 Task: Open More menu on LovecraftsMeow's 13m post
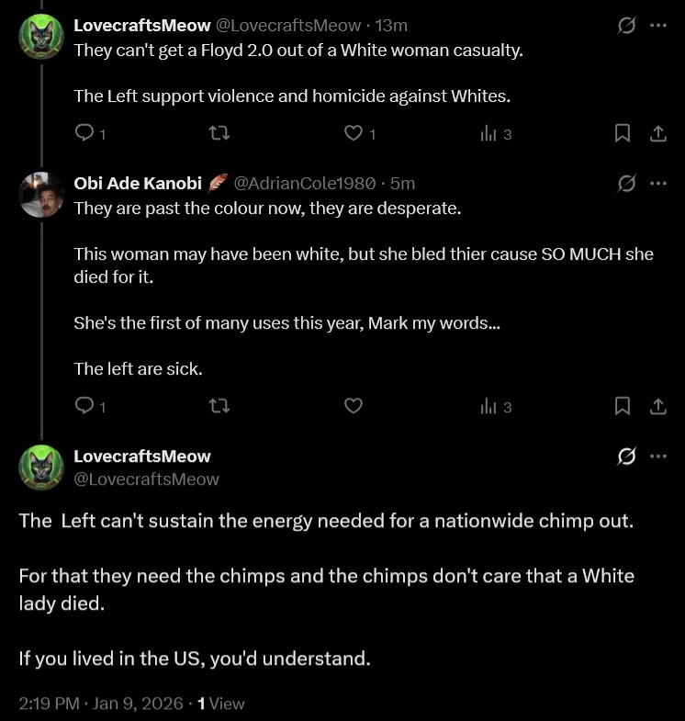(x=657, y=26)
